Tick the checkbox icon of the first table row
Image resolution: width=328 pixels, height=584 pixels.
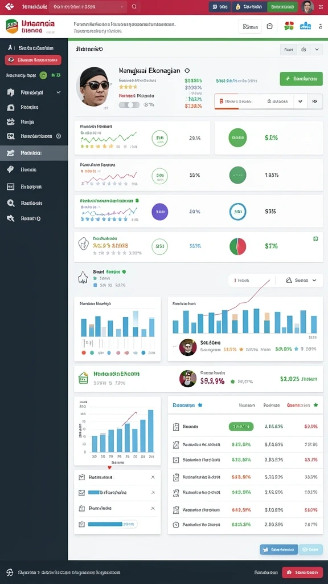pyautogui.click(x=177, y=427)
